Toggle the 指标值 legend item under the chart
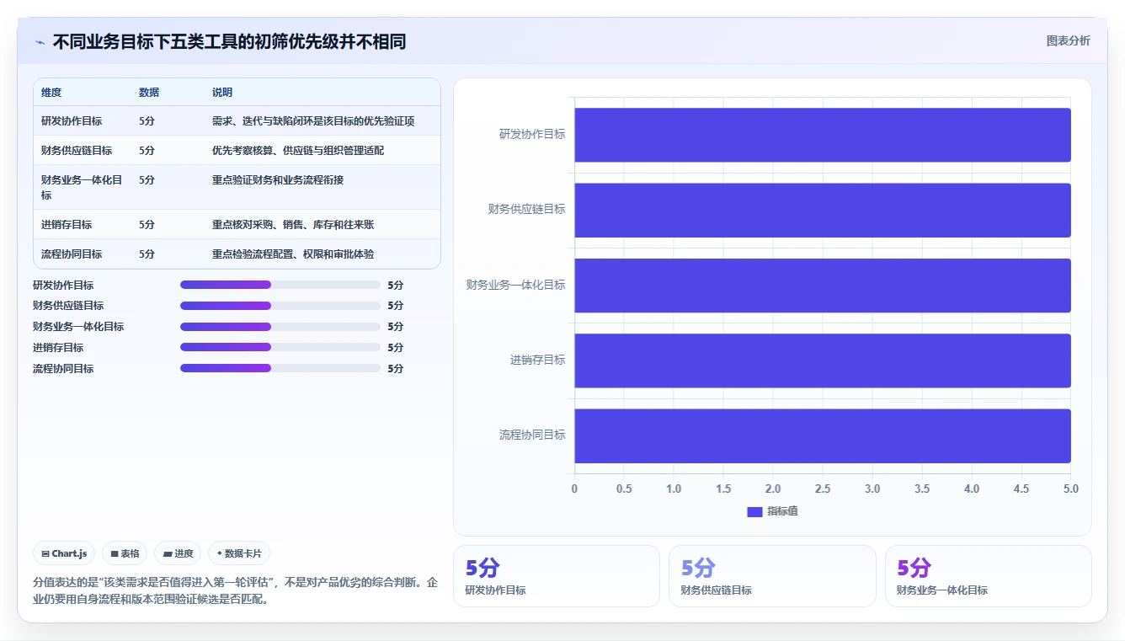The width and height of the screenshot is (1125, 641). (772, 511)
